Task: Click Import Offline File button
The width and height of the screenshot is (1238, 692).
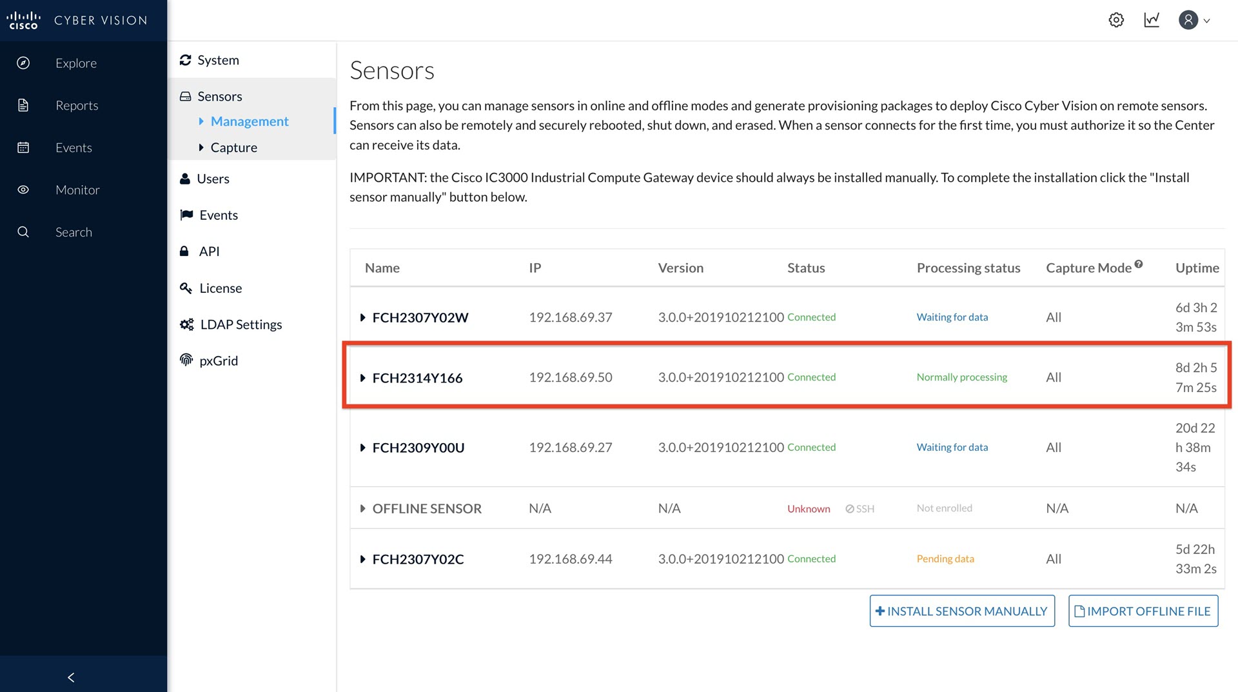Action: tap(1143, 611)
